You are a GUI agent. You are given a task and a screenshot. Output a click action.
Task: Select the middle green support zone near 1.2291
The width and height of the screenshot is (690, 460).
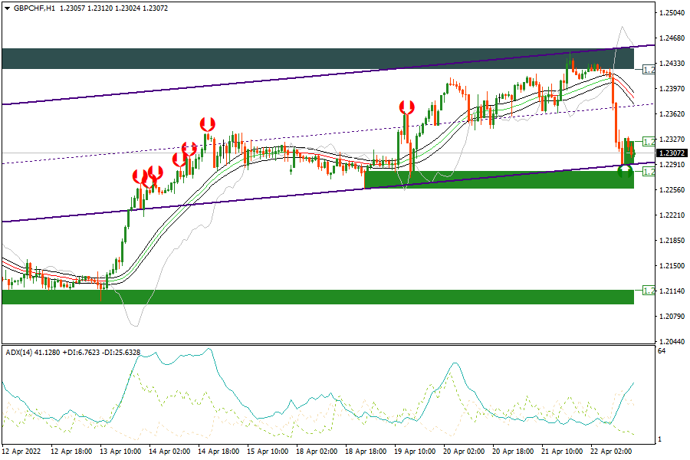pos(498,179)
